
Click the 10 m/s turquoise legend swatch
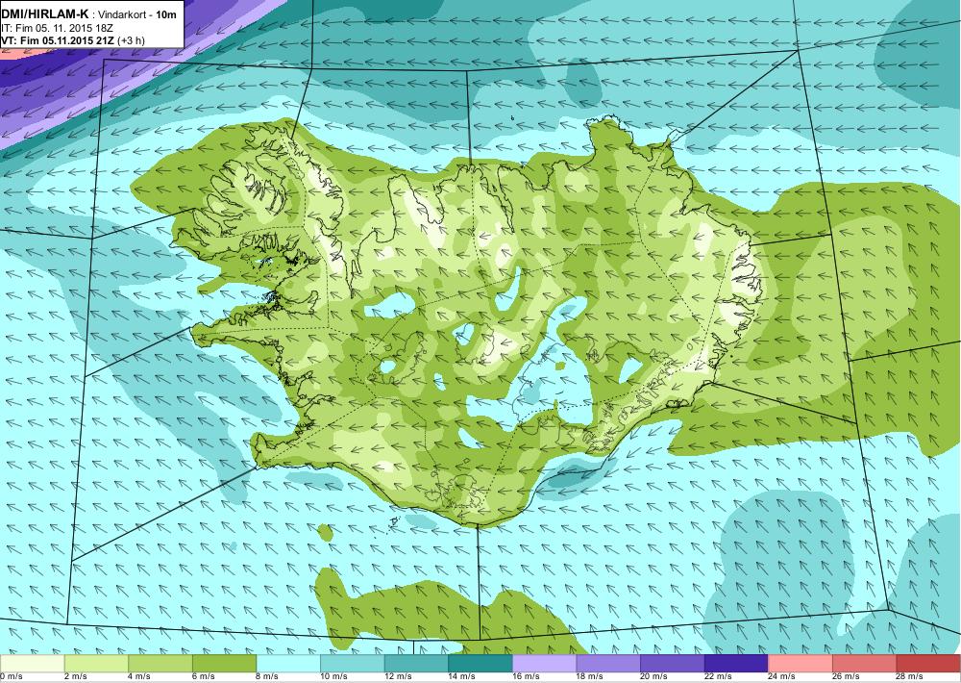[x=353, y=664]
